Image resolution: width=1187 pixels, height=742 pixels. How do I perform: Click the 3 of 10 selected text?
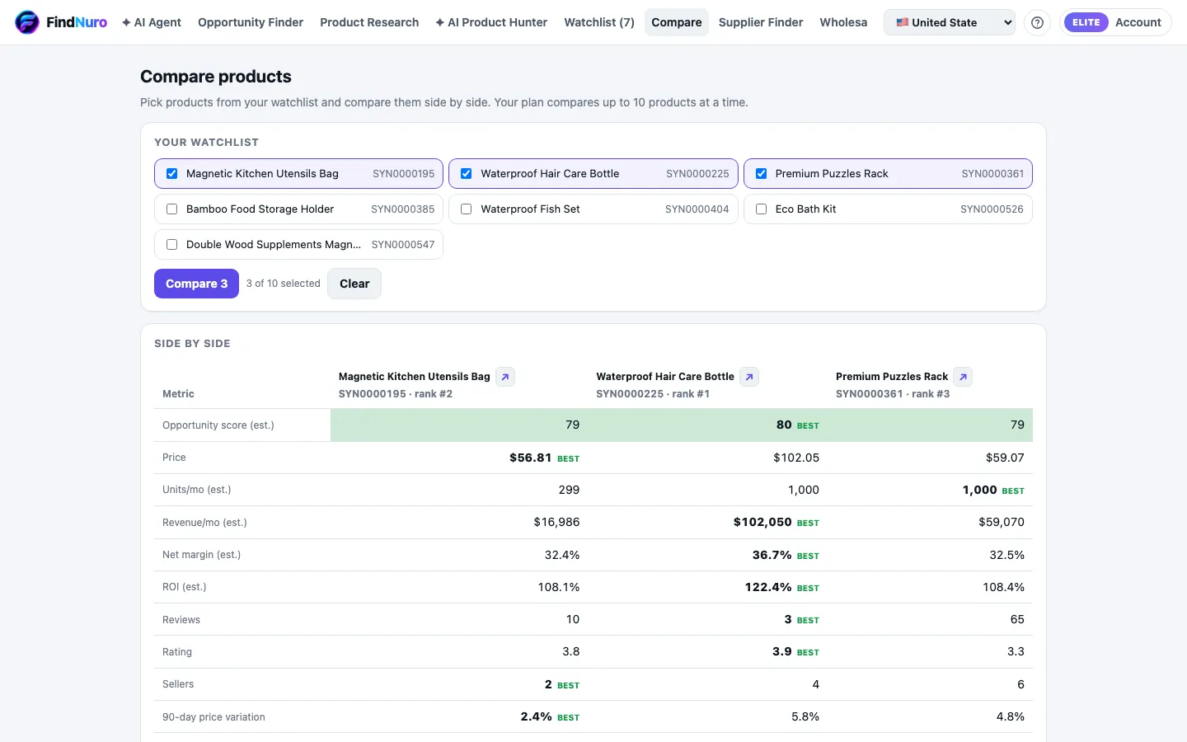coord(283,284)
